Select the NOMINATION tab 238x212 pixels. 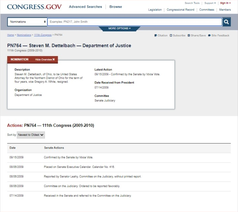19,59
